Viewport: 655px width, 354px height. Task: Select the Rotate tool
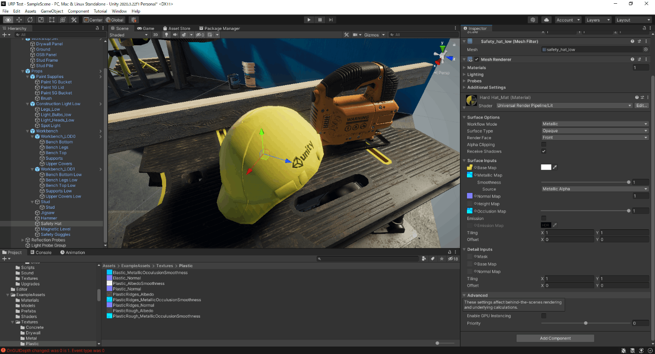tap(30, 20)
